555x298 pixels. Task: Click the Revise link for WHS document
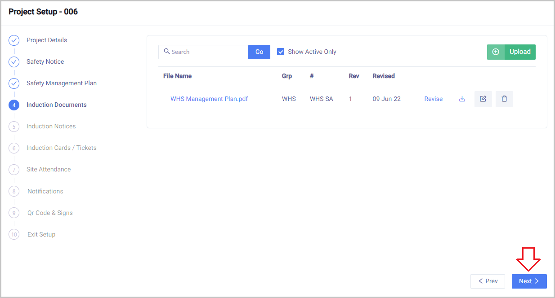coord(433,99)
